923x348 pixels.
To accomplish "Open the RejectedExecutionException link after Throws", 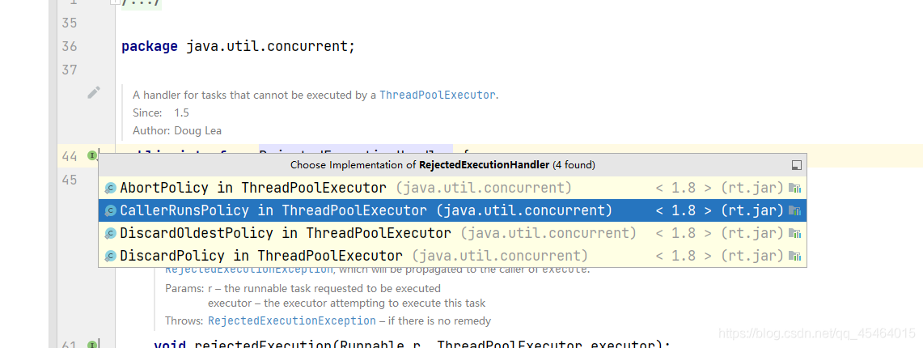I will 291,321.
